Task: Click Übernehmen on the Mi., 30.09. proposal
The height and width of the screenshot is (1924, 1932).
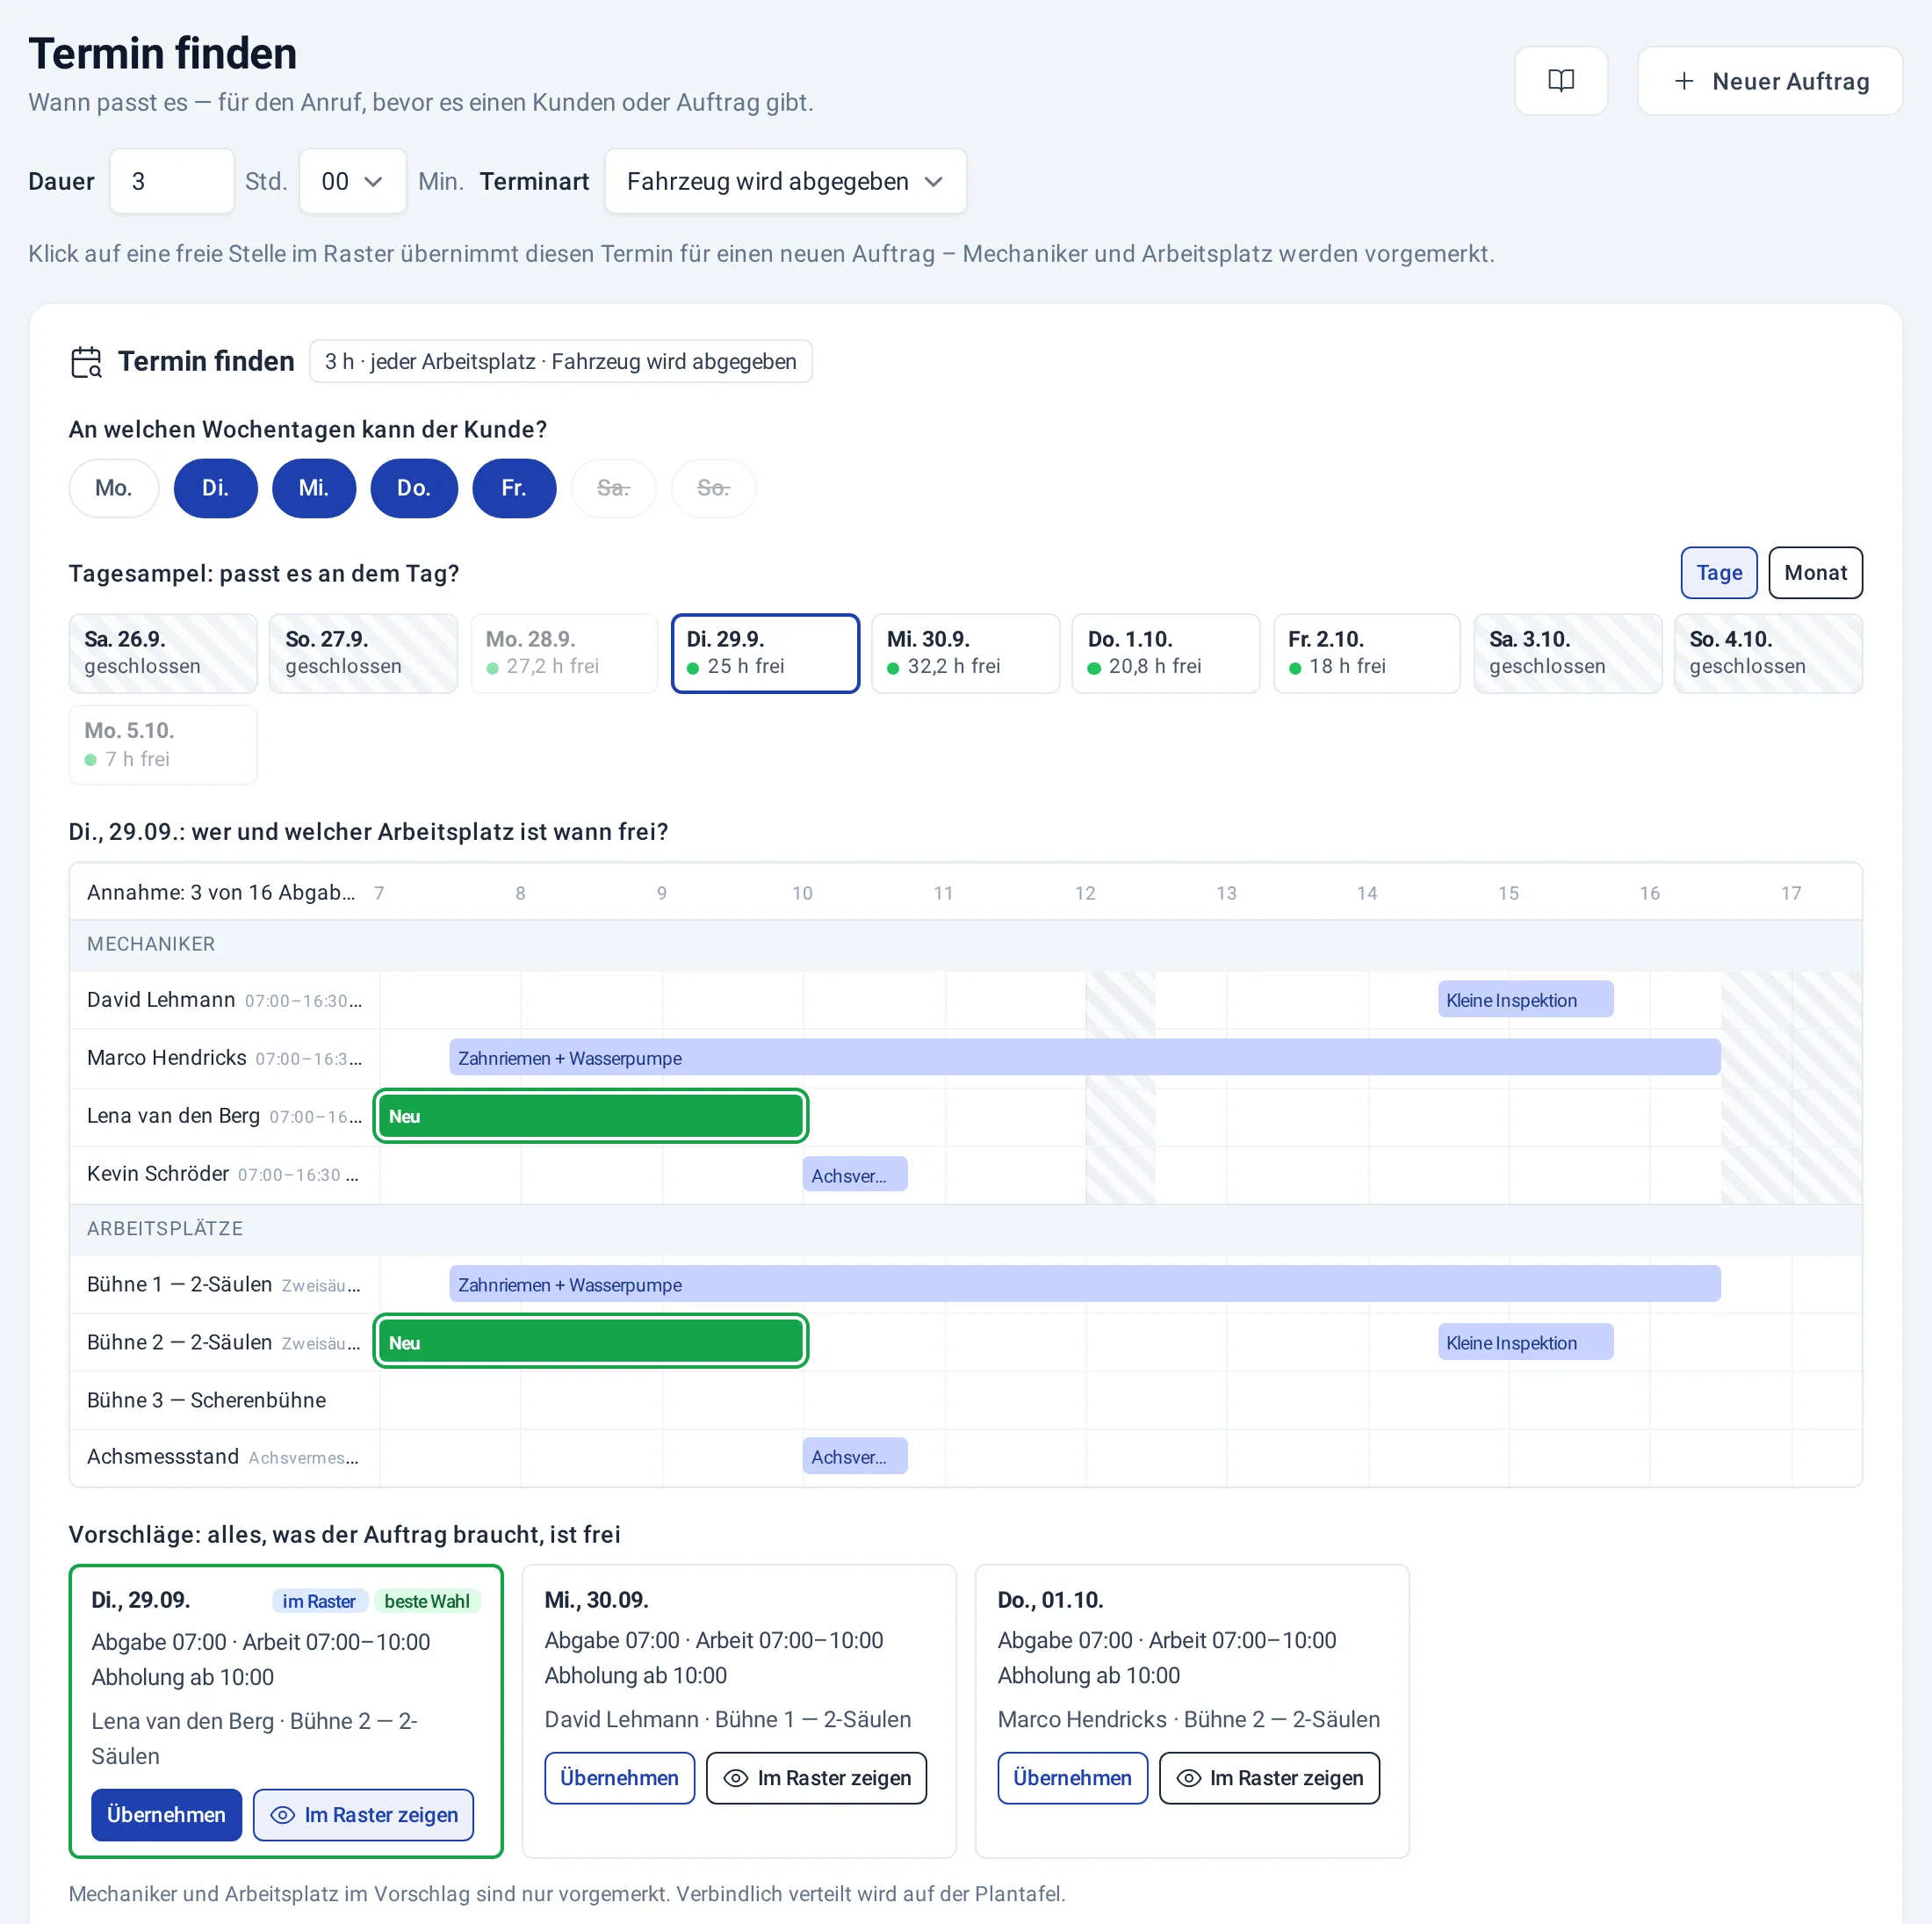Action: tap(619, 1777)
